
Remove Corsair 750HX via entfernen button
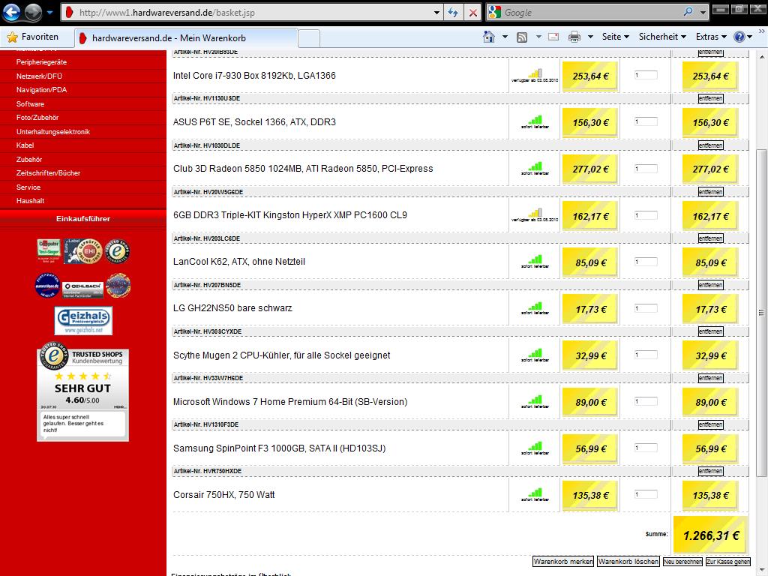(x=711, y=471)
